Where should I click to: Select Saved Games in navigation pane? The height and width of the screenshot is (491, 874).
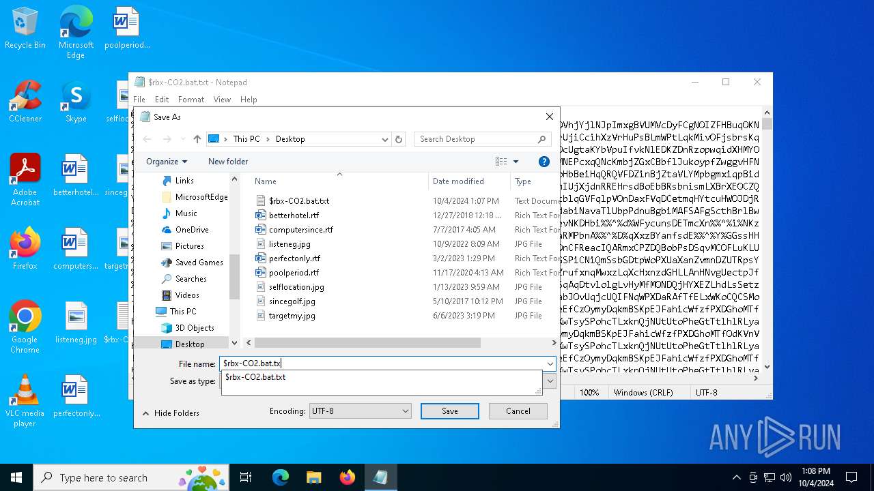click(199, 263)
